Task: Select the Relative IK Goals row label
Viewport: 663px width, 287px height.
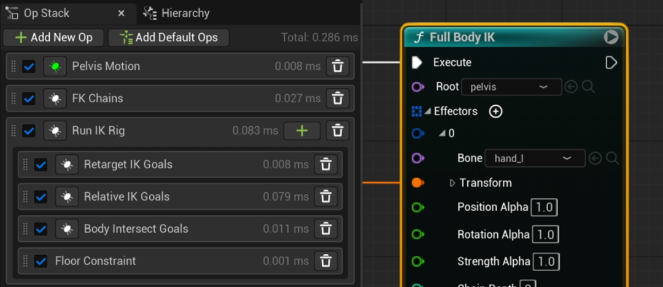Action: [126, 196]
